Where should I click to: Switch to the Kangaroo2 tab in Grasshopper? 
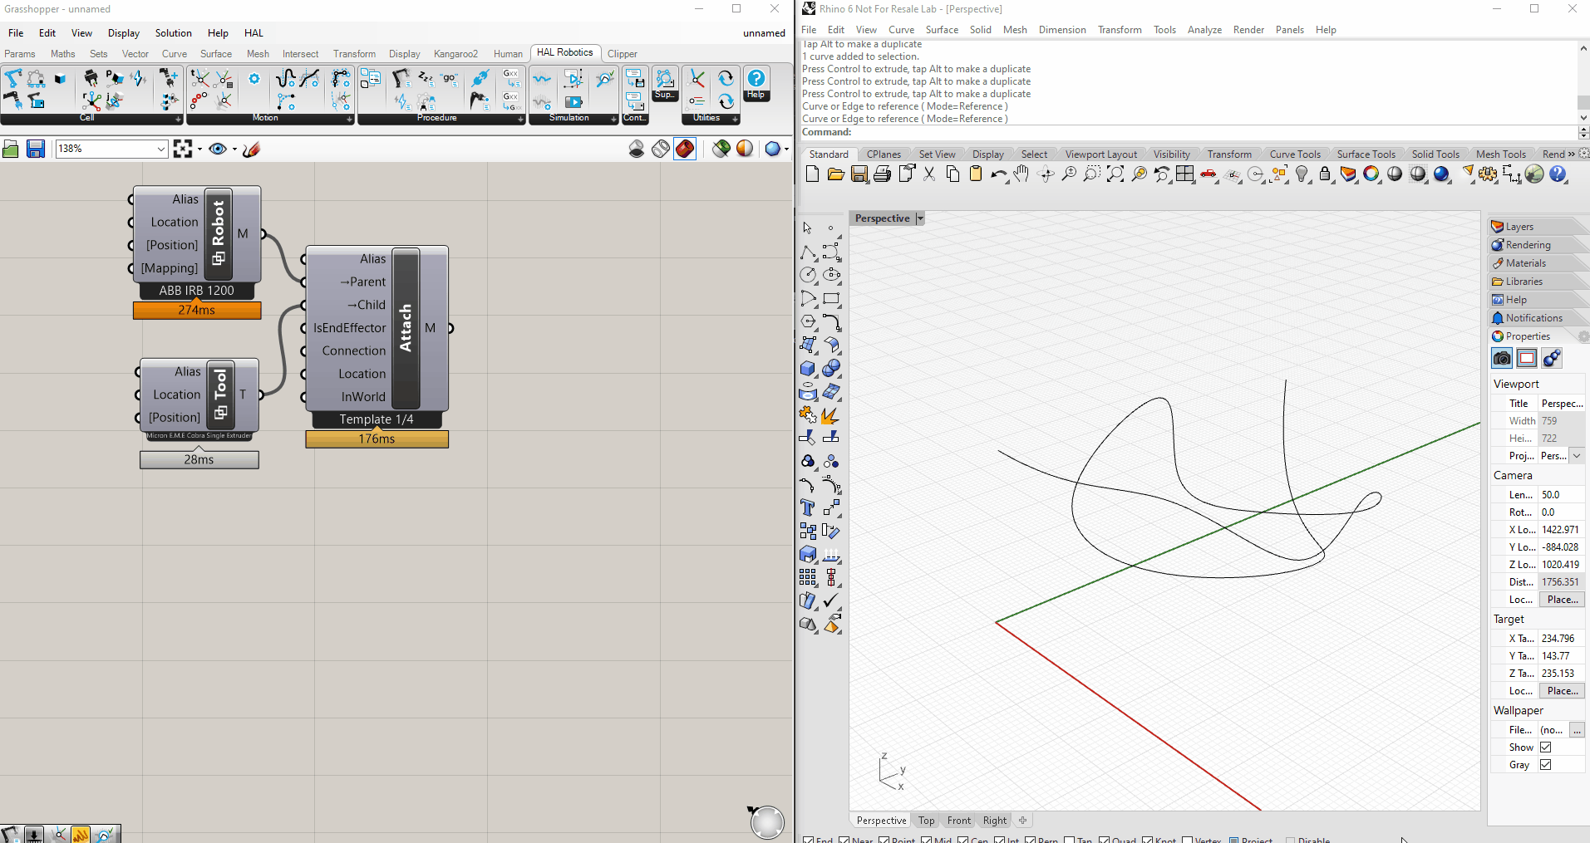[x=455, y=54]
